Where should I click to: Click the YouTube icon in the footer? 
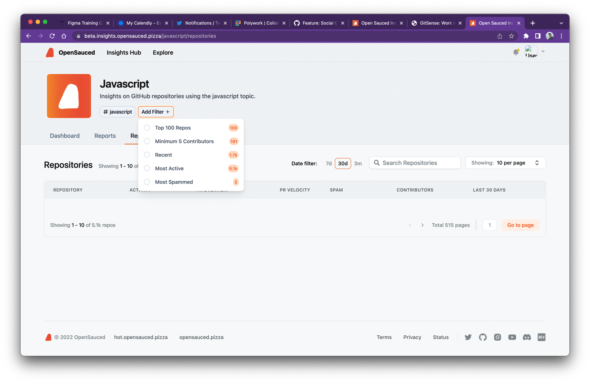tap(512, 337)
